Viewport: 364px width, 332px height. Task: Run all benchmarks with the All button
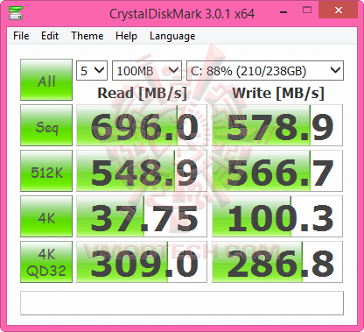tap(46, 80)
